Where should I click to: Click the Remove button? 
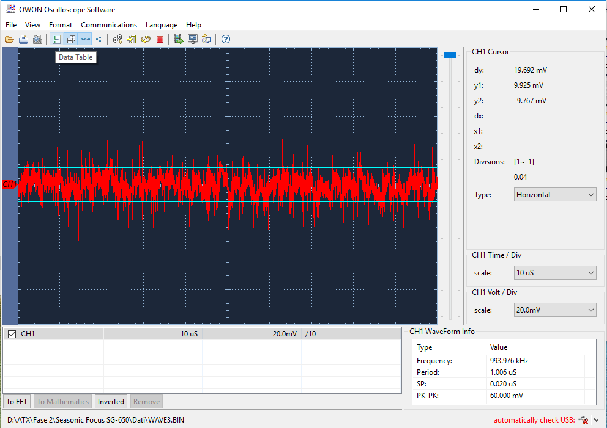point(146,402)
